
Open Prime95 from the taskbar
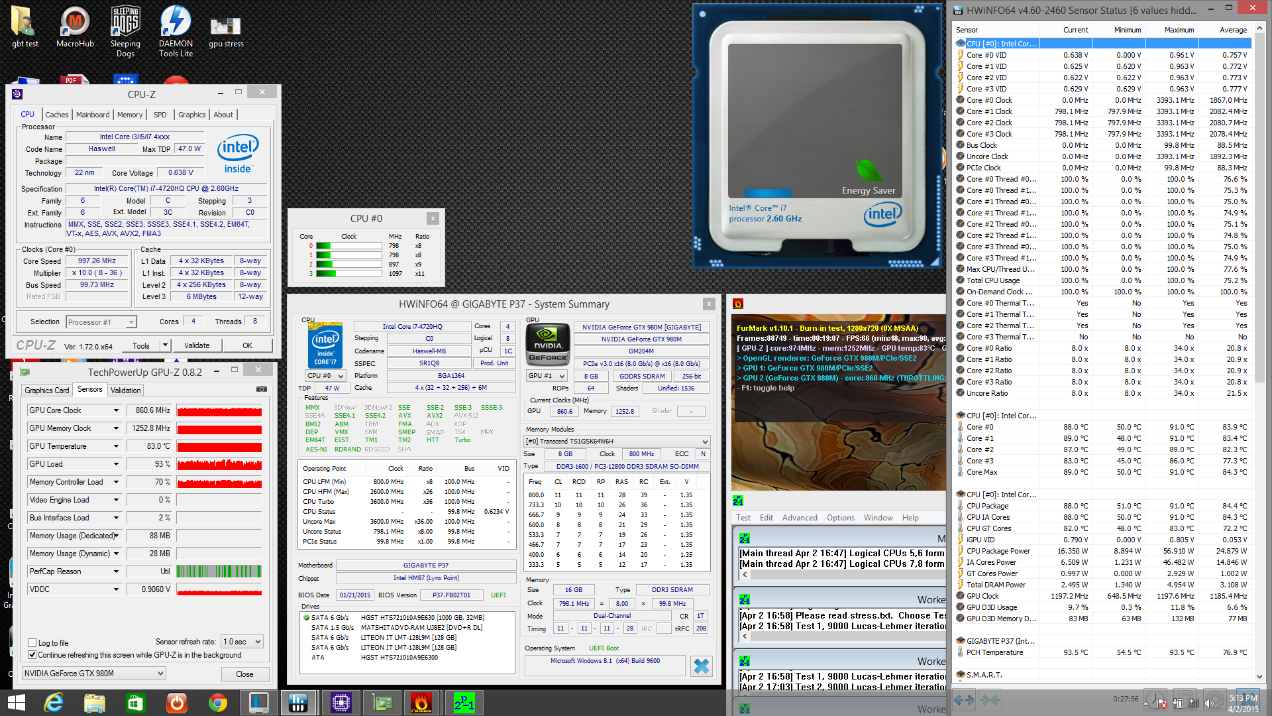tap(464, 702)
